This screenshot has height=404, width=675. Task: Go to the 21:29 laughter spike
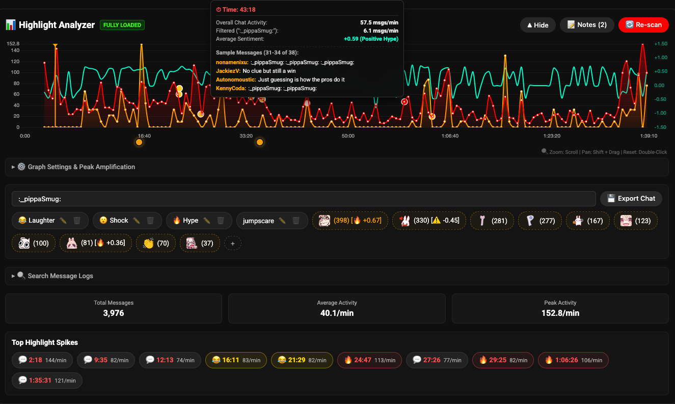coord(302,360)
